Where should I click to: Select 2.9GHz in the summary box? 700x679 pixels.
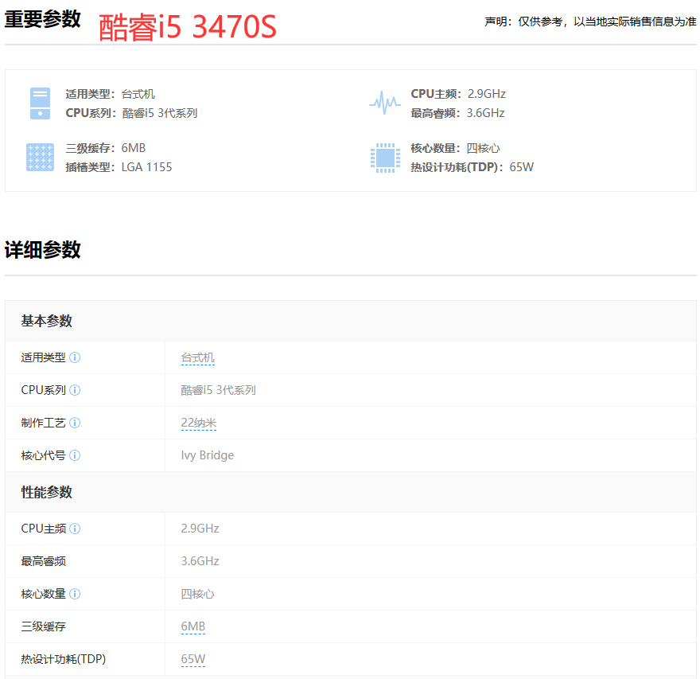487,94
